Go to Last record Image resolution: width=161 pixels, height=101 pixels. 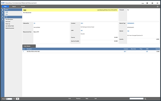95,98
